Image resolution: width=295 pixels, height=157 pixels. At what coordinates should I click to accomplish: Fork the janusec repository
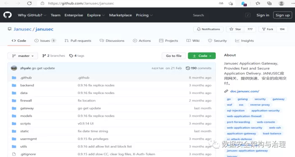(268, 29)
